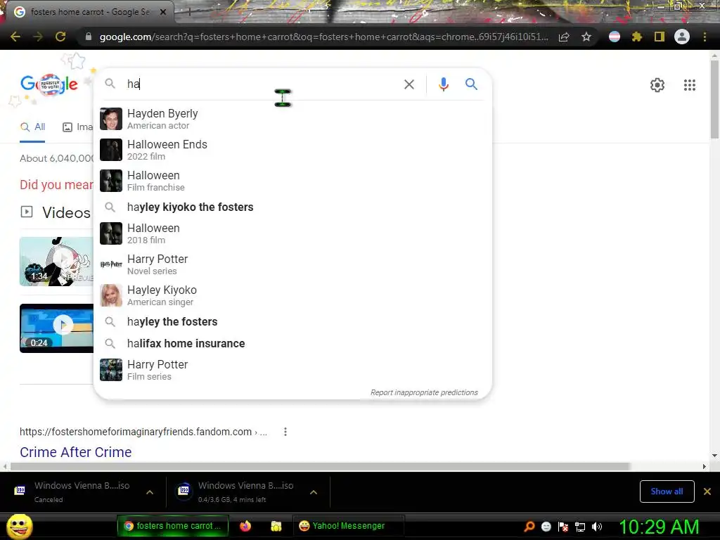This screenshot has height=540, width=720.
Task: View site information via the lock icon
Action: pos(89,37)
